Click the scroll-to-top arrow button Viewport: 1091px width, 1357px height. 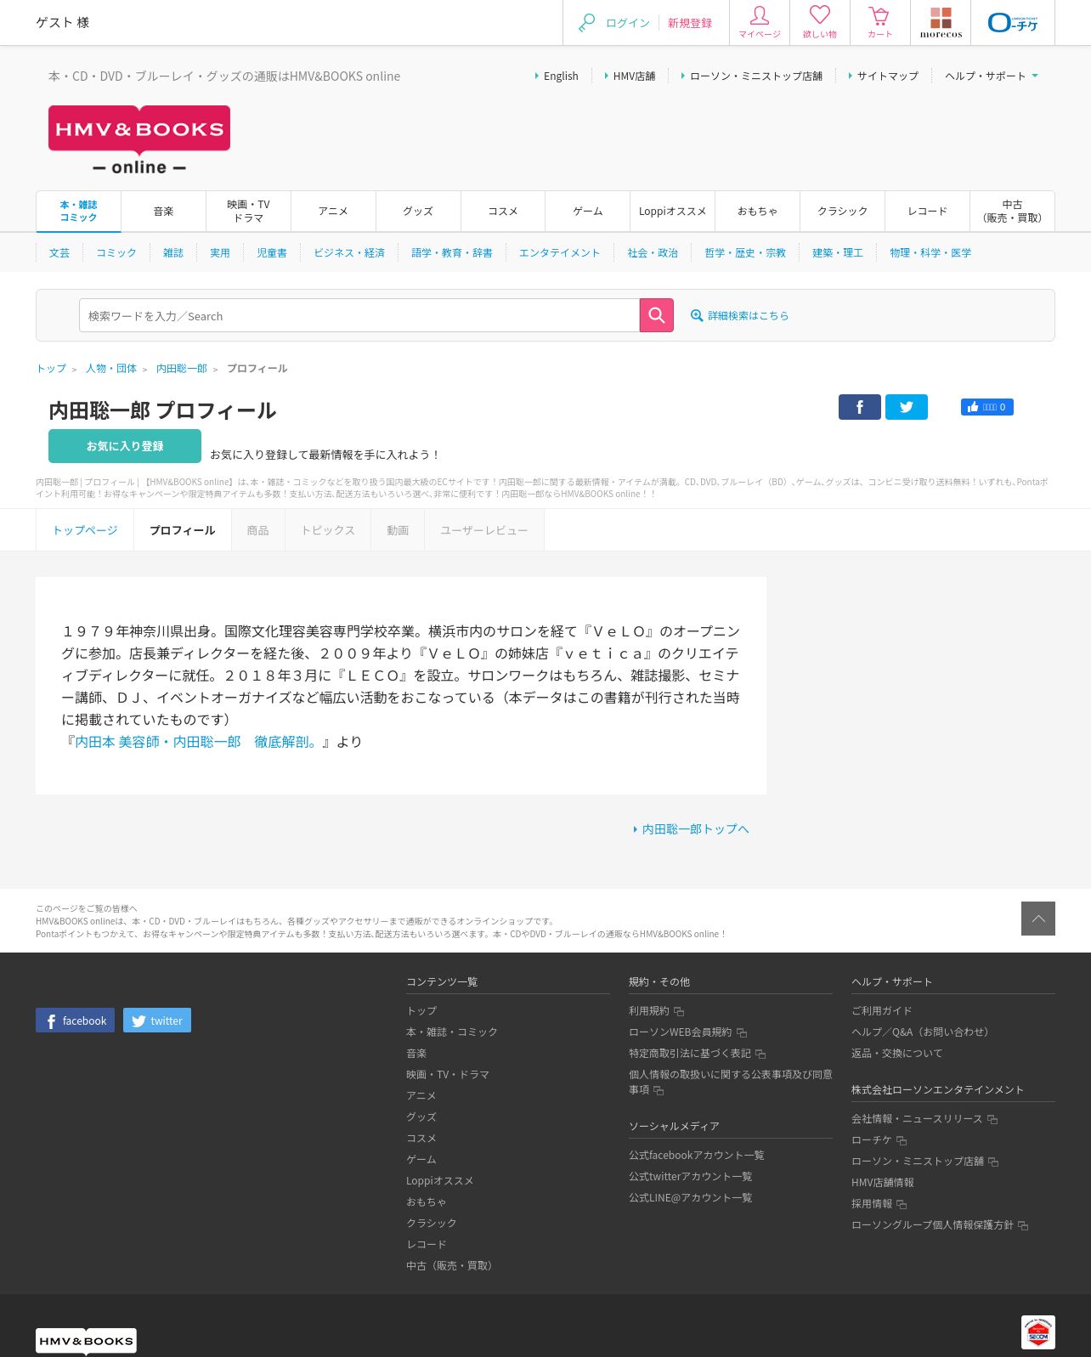1038,919
